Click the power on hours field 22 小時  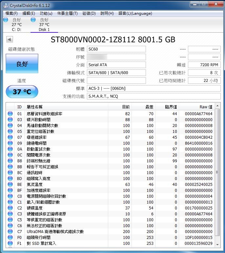point(204,81)
